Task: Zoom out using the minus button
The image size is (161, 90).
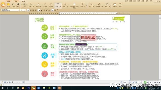Action: 22,4
